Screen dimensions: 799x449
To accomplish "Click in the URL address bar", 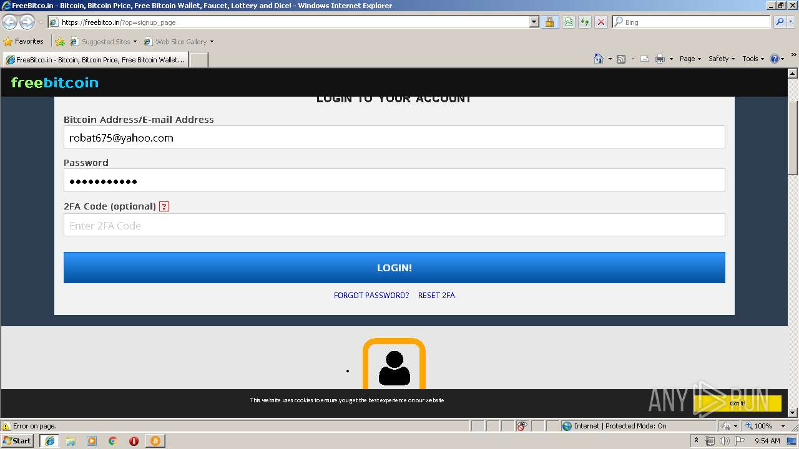I will [x=293, y=22].
